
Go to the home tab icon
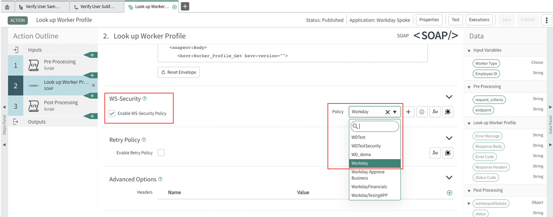click(x=7, y=7)
